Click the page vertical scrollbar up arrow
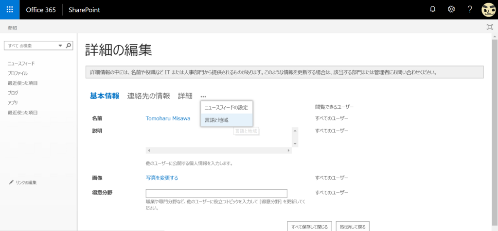Image resolution: width=498 pixels, height=231 pixels. pyautogui.click(x=495, y=37)
